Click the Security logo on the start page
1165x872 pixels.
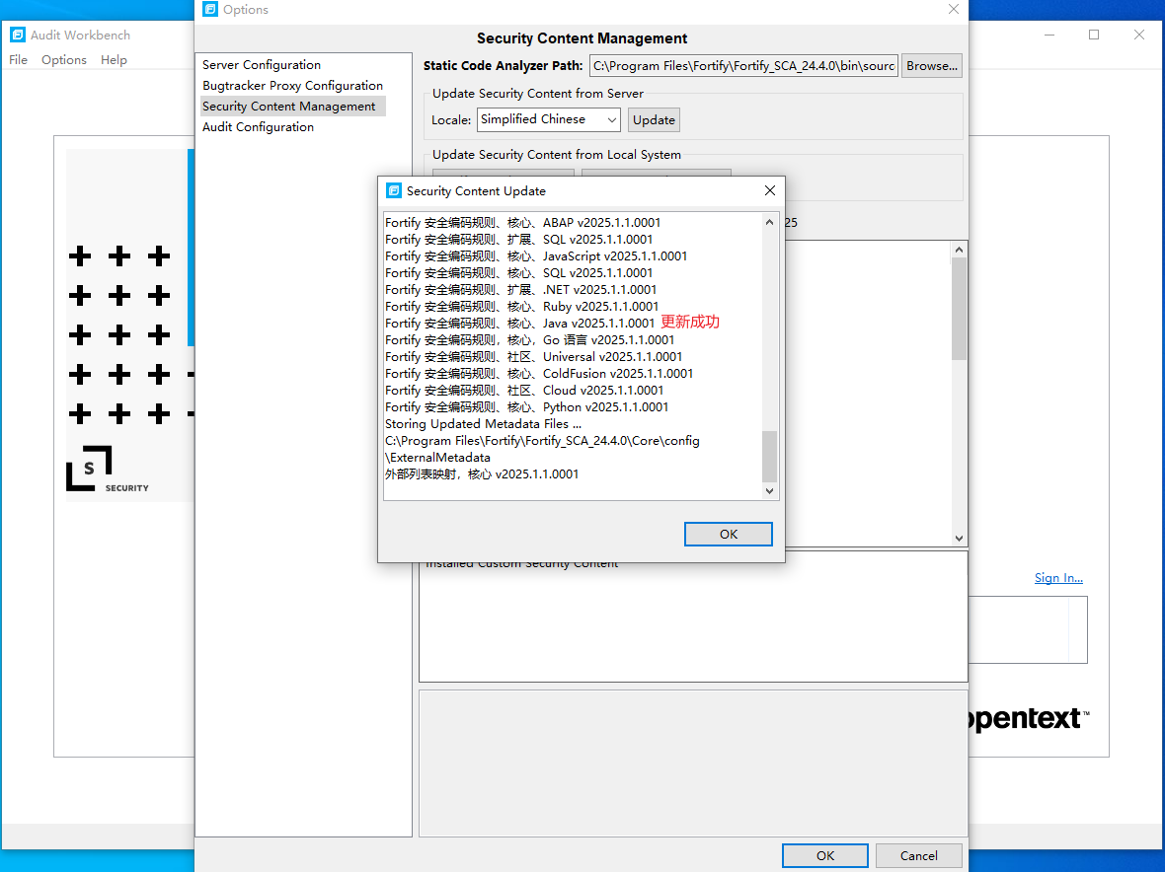(x=107, y=469)
